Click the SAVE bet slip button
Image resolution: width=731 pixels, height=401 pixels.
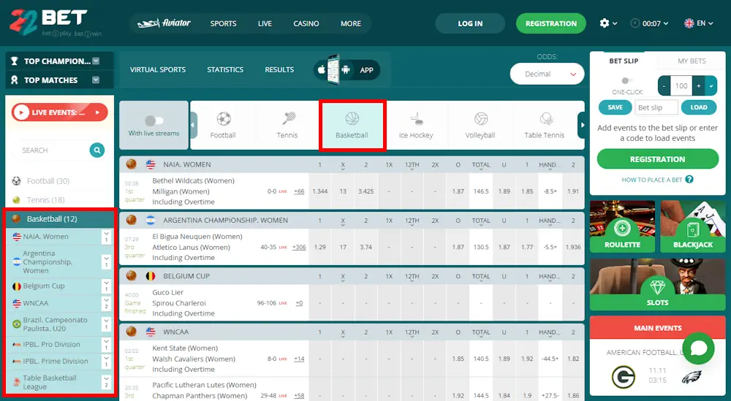click(615, 107)
